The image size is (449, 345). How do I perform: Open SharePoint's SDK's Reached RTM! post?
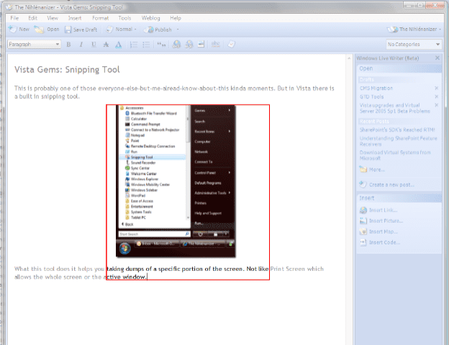pyautogui.click(x=397, y=130)
